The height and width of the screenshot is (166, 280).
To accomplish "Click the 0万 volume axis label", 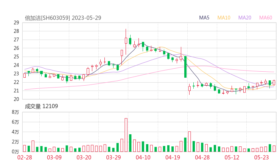I will (16, 152).
